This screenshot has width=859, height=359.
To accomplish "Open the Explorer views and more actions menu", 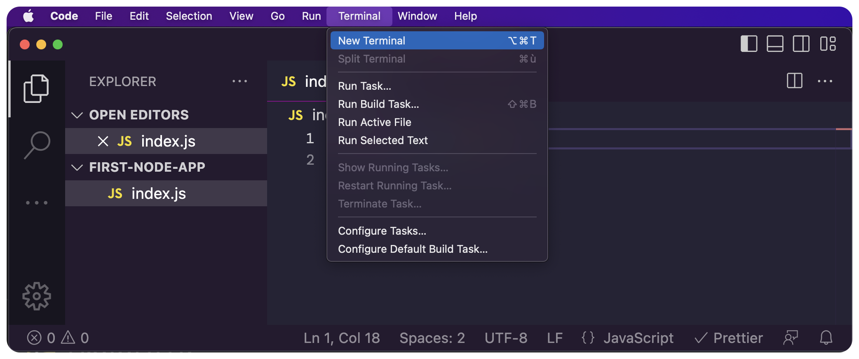I will (239, 81).
